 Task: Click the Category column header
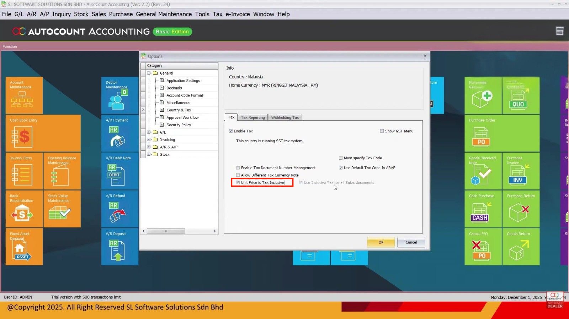click(x=182, y=66)
